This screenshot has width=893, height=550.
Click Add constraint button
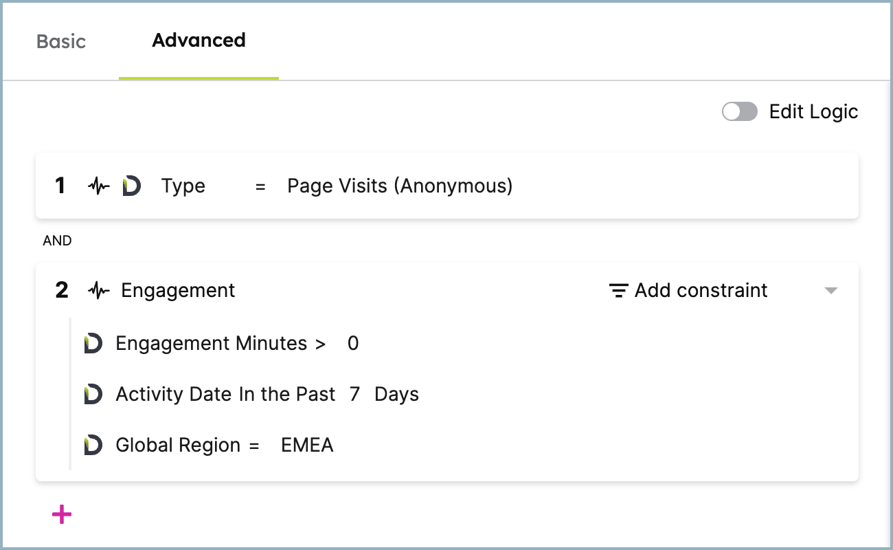pyautogui.click(x=688, y=290)
